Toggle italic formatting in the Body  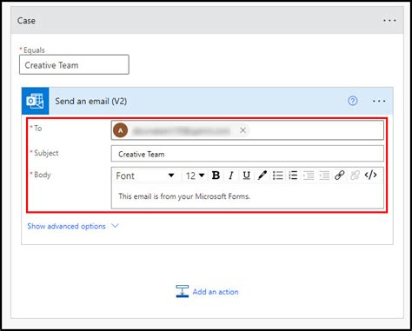pyautogui.click(x=231, y=175)
